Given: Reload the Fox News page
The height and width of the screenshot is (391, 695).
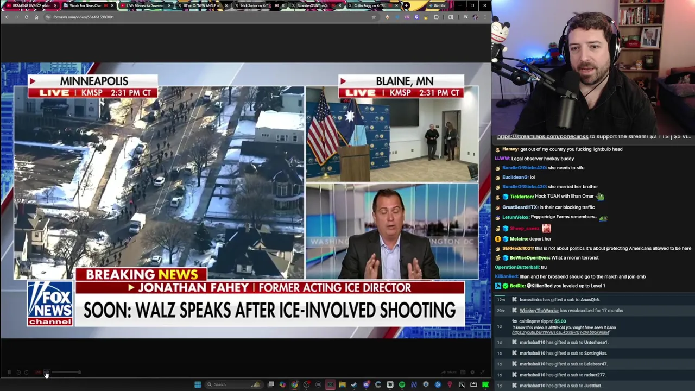Looking at the screenshot, I should click(26, 17).
